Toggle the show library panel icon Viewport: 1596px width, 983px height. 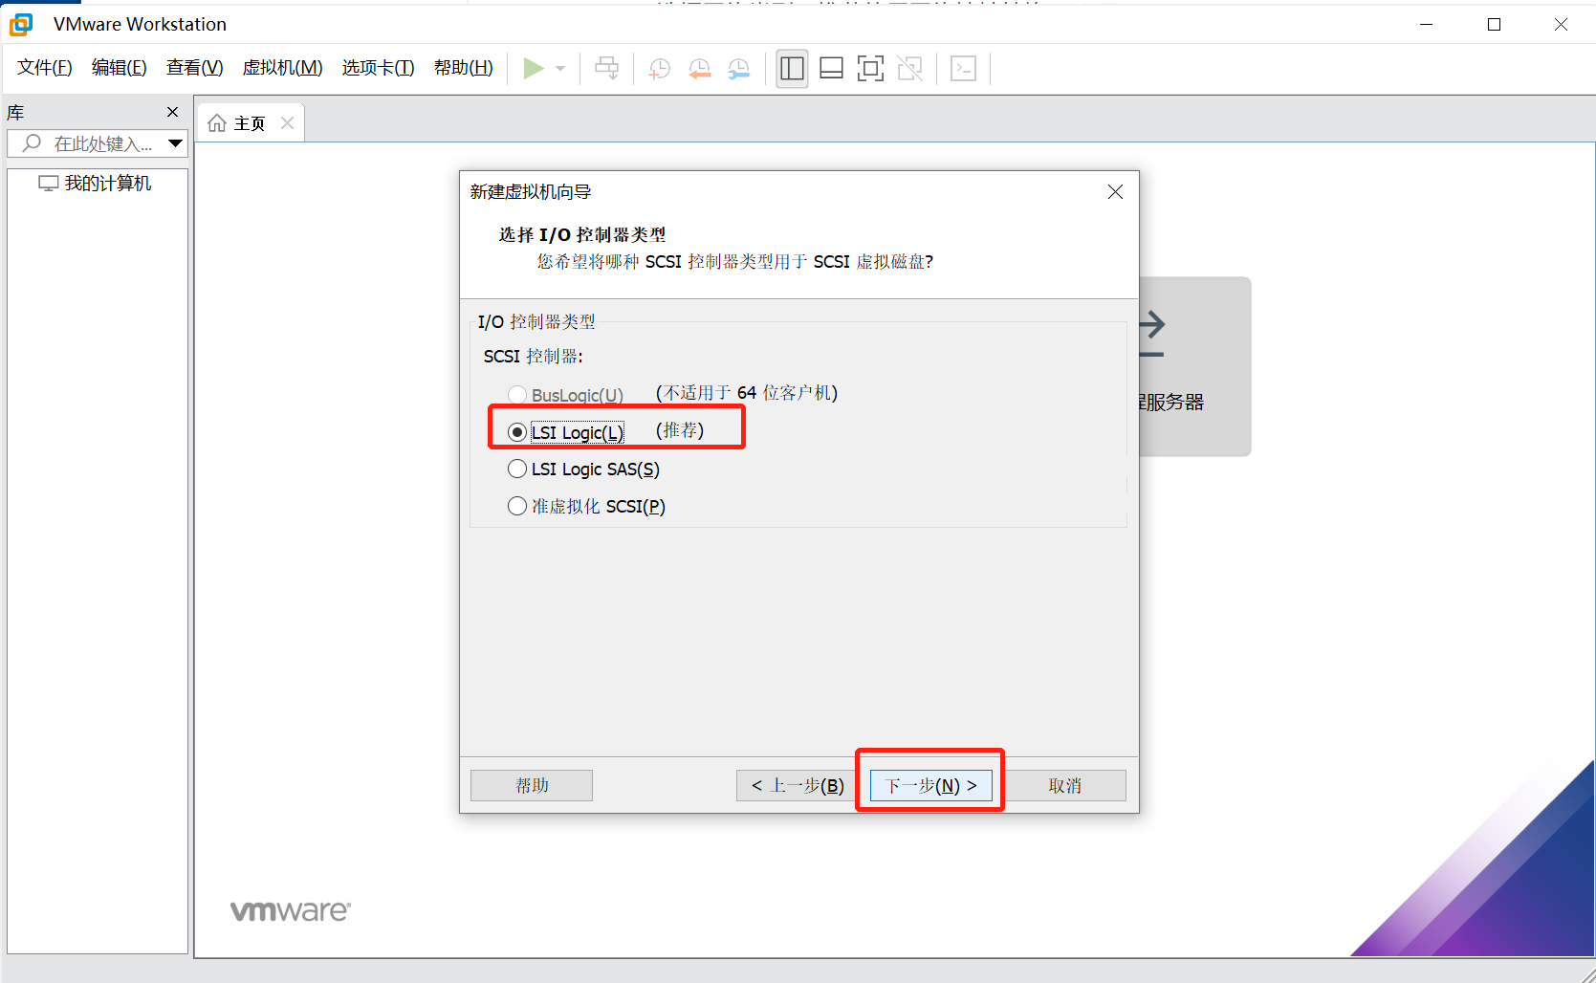791,68
